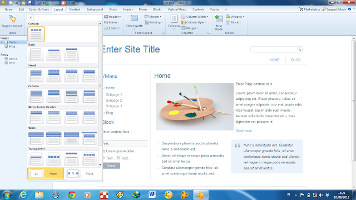
Task: Close the layout gallery with the X
Action: click(x=31, y=17)
